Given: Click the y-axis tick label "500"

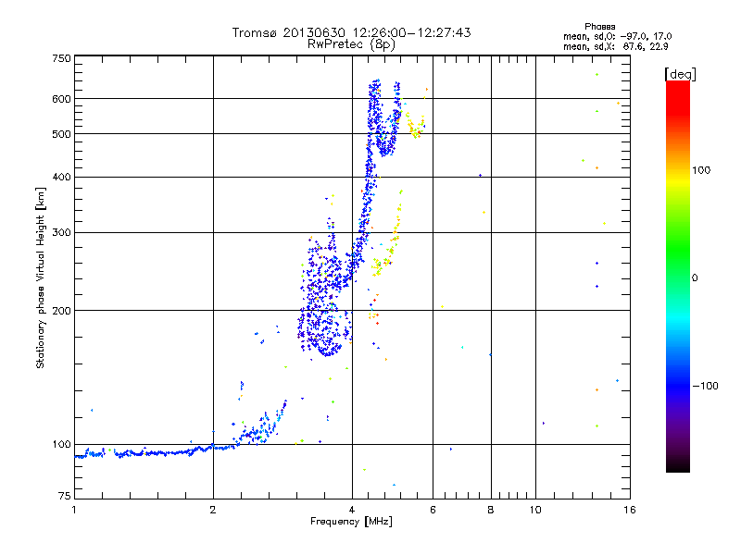Looking at the screenshot, I should [x=61, y=134].
